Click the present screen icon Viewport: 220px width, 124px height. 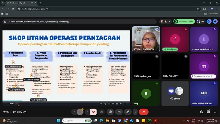[x=101, y=112]
